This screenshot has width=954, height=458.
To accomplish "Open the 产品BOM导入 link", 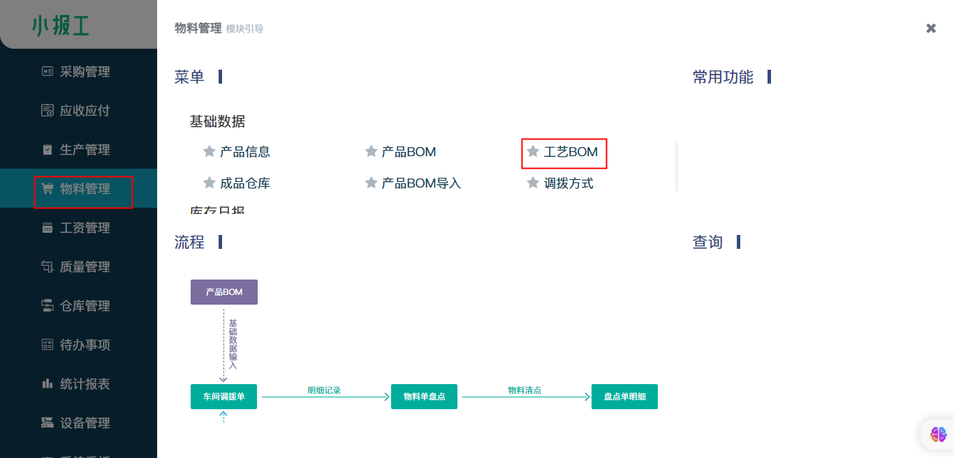I will point(421,183).
